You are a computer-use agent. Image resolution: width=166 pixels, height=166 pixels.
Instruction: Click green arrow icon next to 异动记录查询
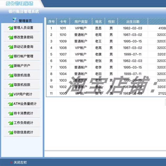click(x=11, y=47)
